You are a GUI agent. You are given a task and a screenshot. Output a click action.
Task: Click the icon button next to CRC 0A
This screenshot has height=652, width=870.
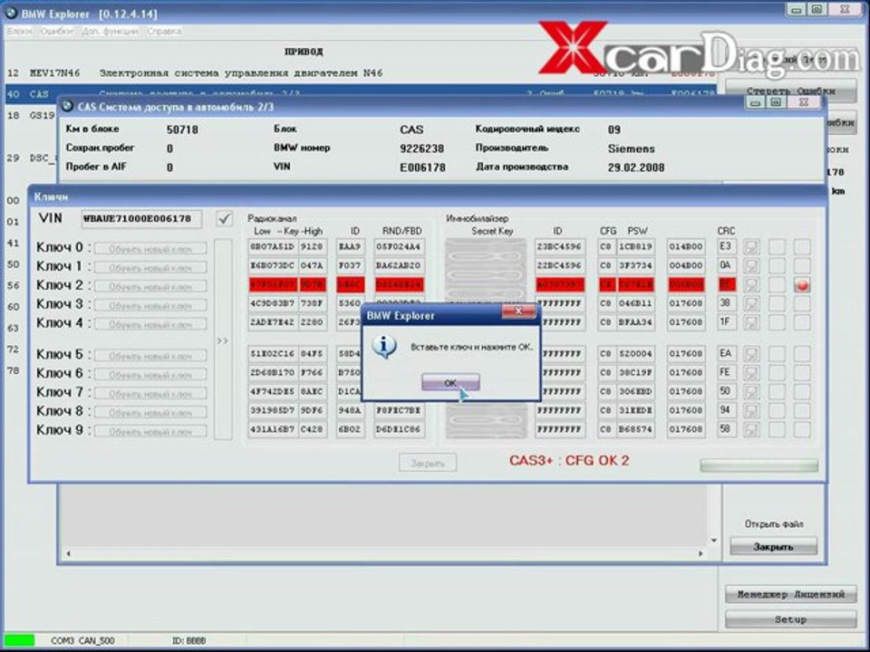tap(750, 265)
